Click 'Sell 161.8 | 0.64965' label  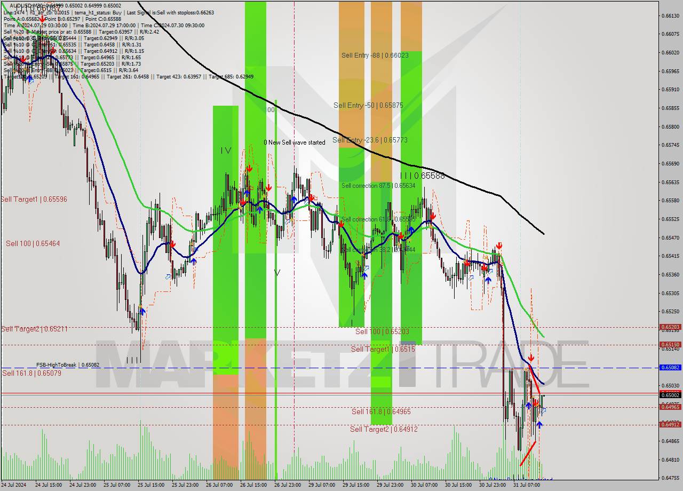[x=381, y=411]
